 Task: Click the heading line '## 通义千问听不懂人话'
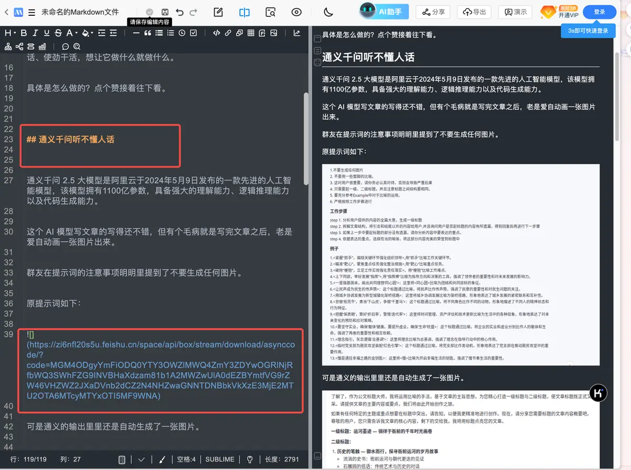[70, 139]
